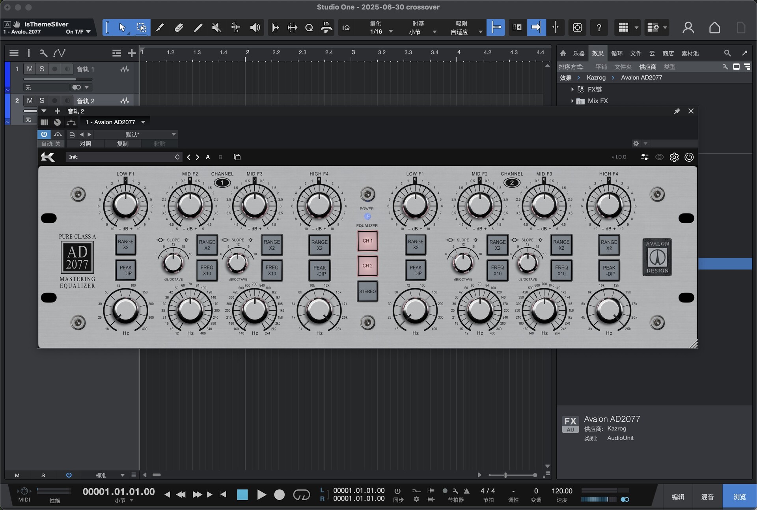Mute track 音轨 2
Viewport: 757px width, 510px height.
30,101
